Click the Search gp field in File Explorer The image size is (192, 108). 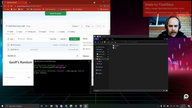[148, 42]
